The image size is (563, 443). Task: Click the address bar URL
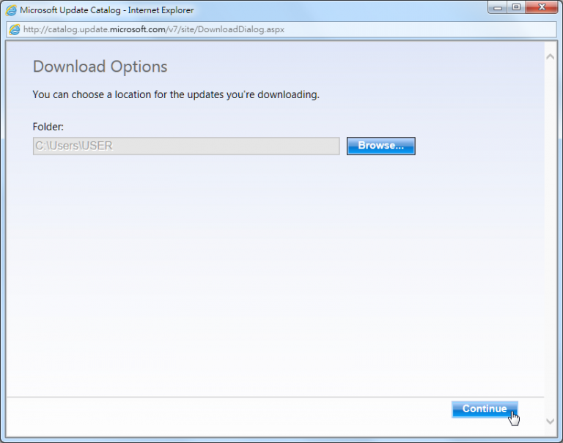tap(154, 29)
